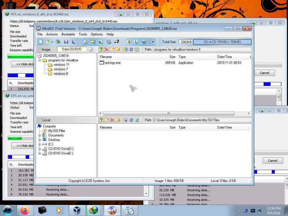
Task: Expand the CD/DVD Drive(D:) node
Action: (x=39, y=149)
